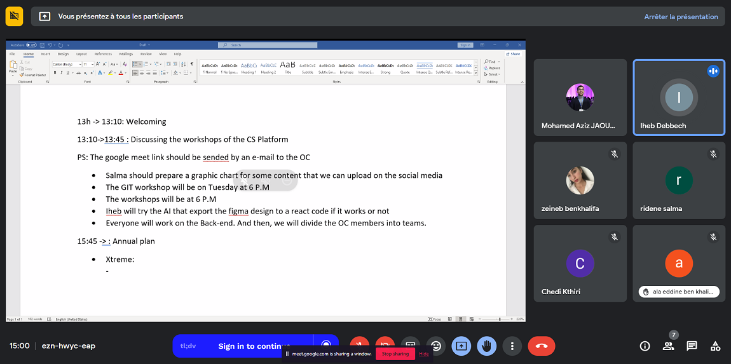
Task: Switch to the Review ribbon tab
Action: pos(146,54)
